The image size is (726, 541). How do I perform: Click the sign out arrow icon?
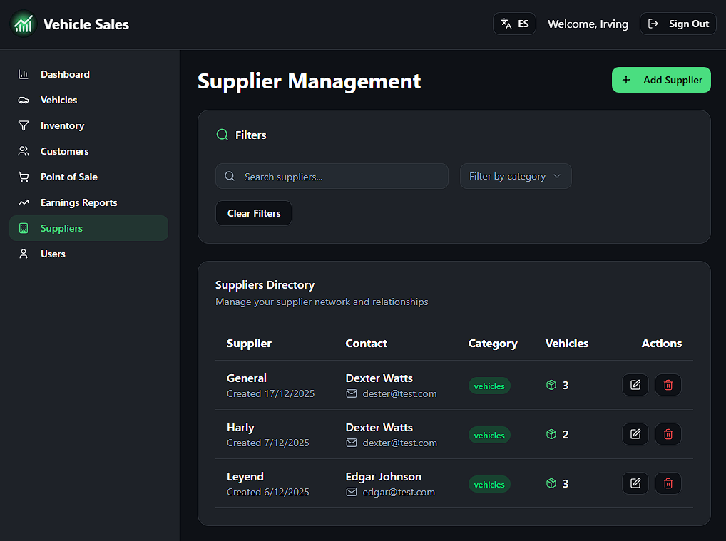(x=653, y=24)
